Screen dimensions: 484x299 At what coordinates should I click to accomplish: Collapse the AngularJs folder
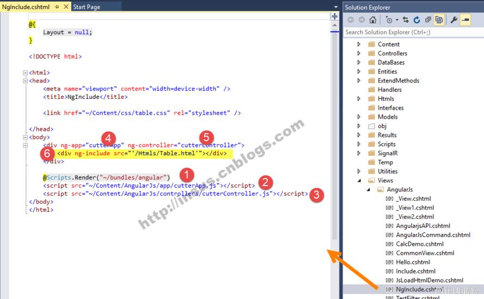tap(368, 189)
